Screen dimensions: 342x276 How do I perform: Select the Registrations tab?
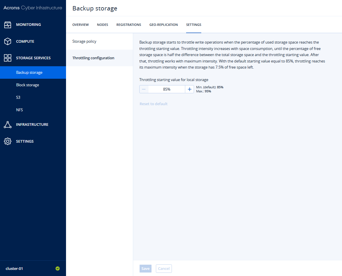(129, 25)
